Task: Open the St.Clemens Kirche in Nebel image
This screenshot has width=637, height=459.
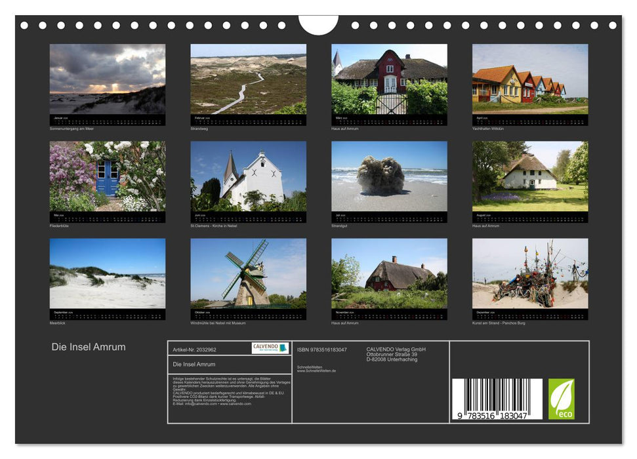Action: 247,177
